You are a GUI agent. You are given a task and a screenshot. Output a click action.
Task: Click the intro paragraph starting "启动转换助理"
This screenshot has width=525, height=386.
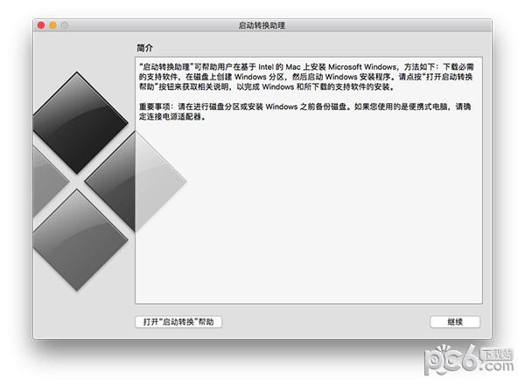pyautogui.click(x=306, y=77)
